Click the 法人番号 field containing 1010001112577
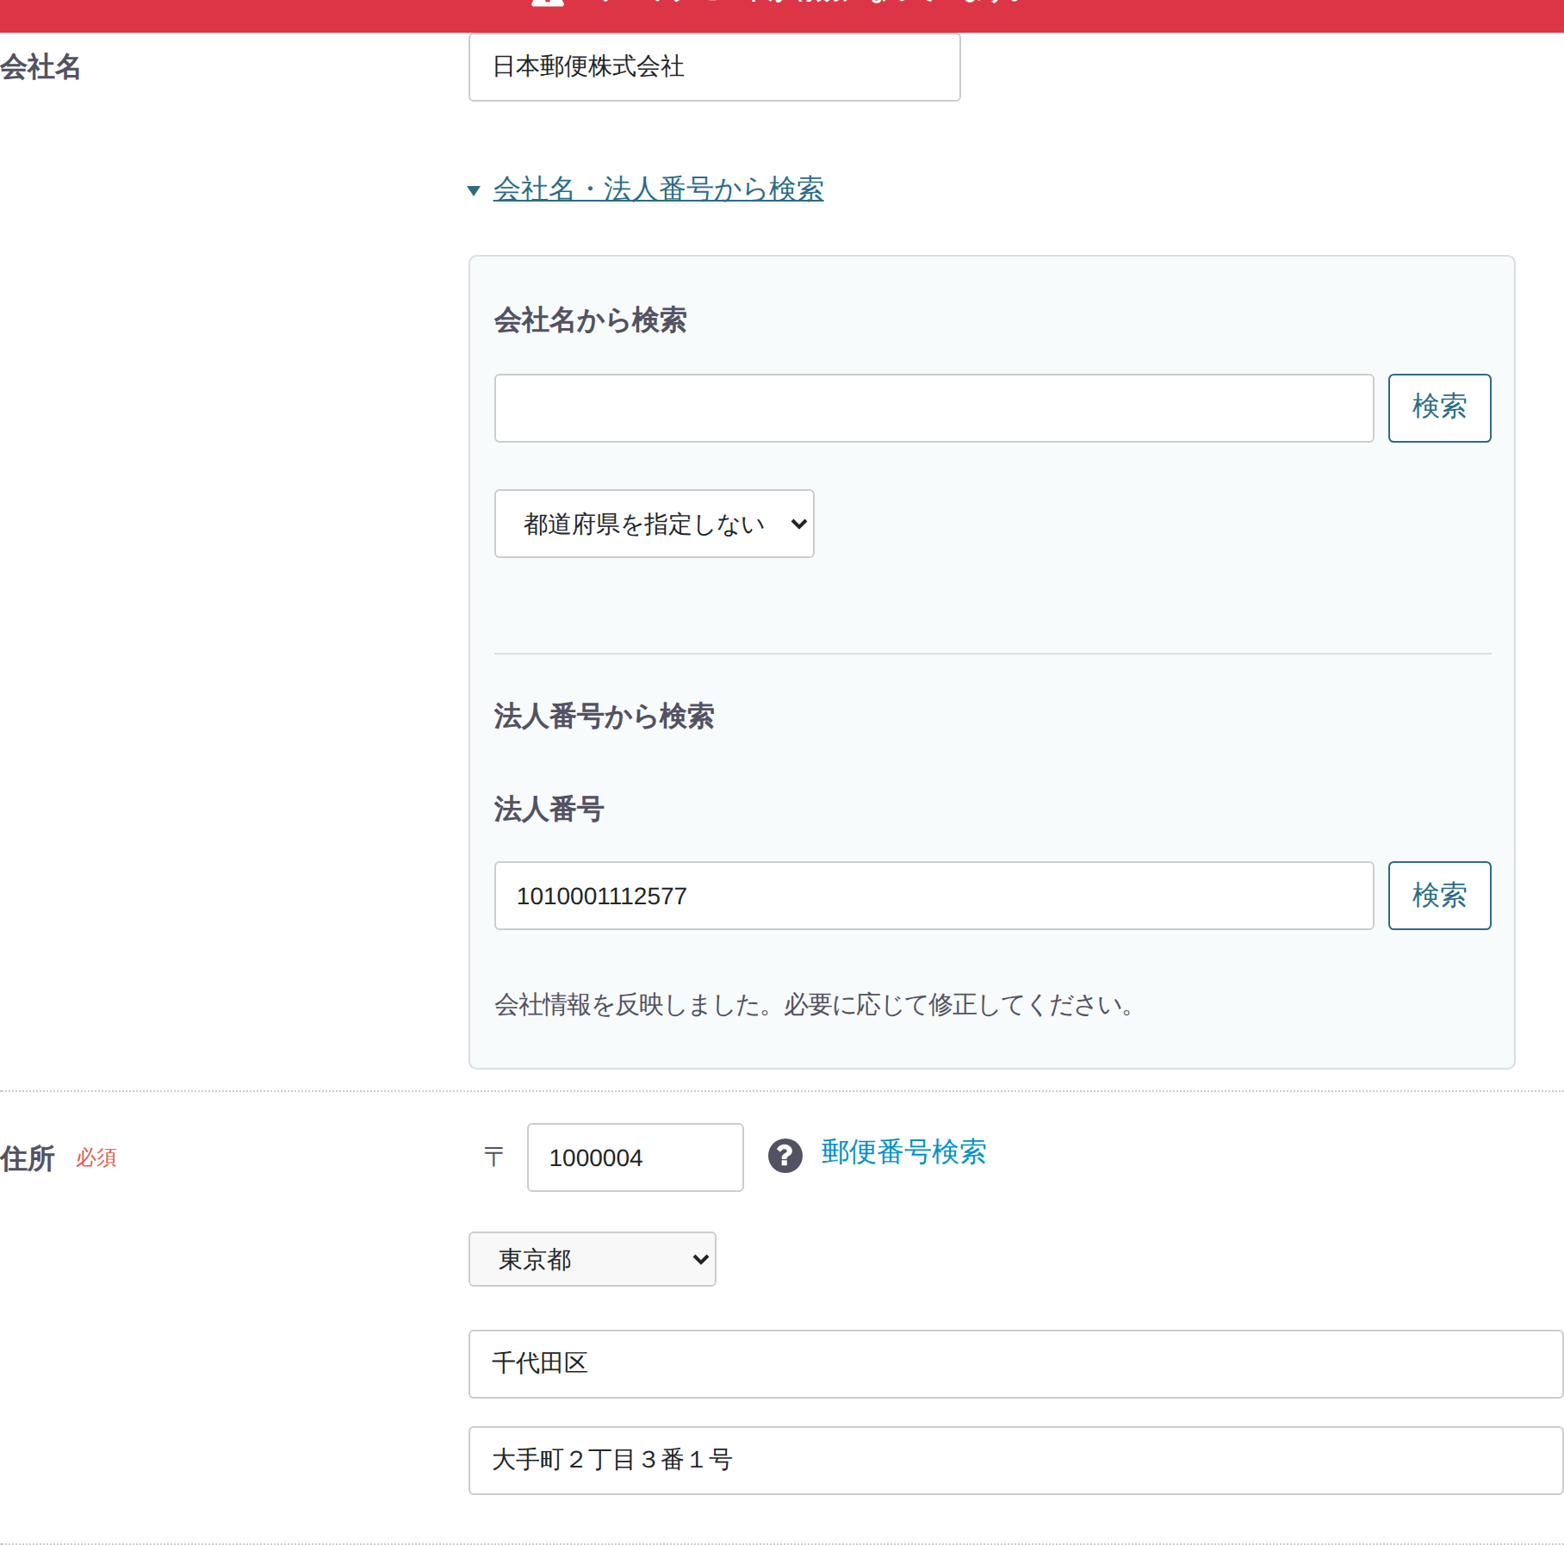The height and width of the screenshot is (1545, 1564). 934,896
